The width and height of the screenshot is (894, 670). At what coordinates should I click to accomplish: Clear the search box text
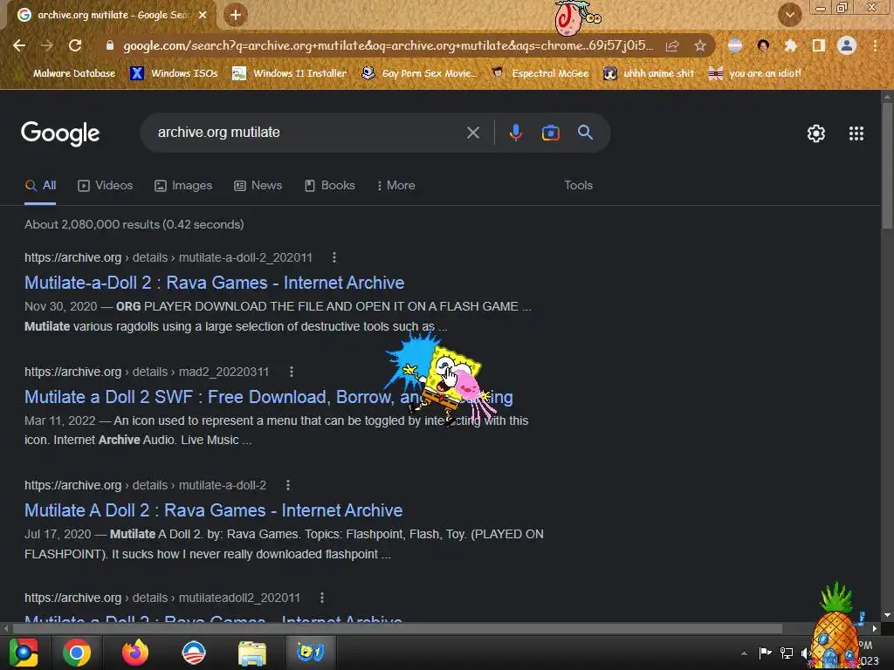pyautogui.click(x=472, y=133)
